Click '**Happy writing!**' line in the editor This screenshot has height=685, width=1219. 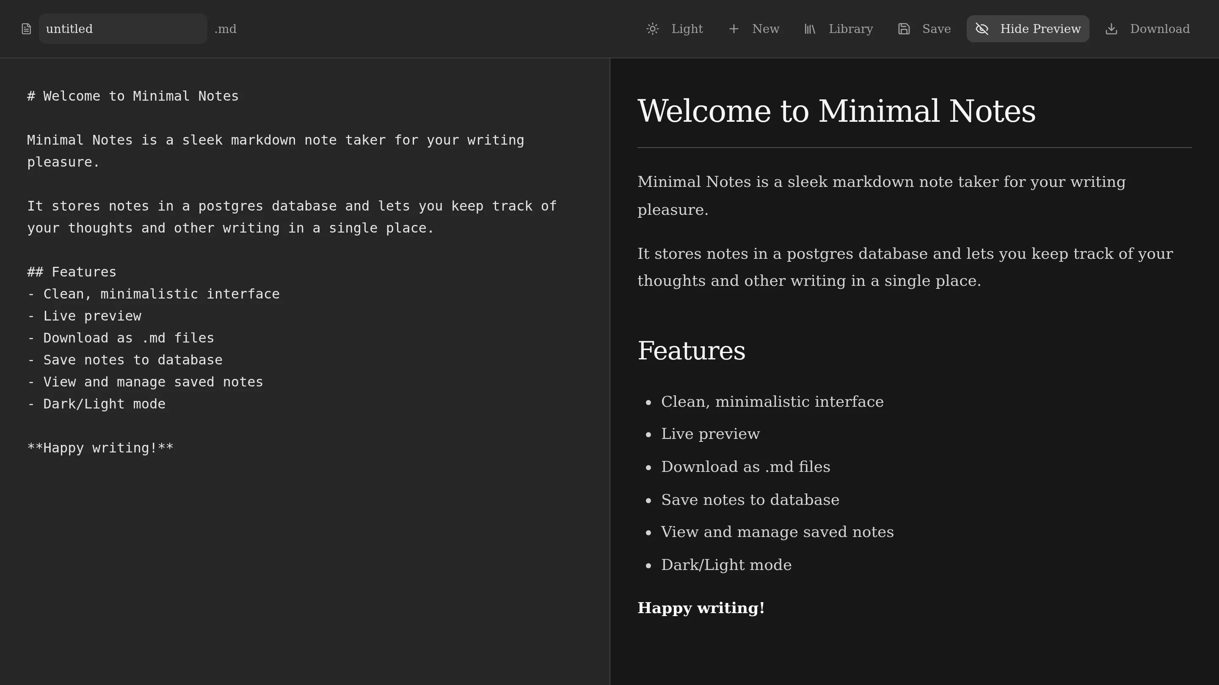pyautogui.click(x=100, y=448)
